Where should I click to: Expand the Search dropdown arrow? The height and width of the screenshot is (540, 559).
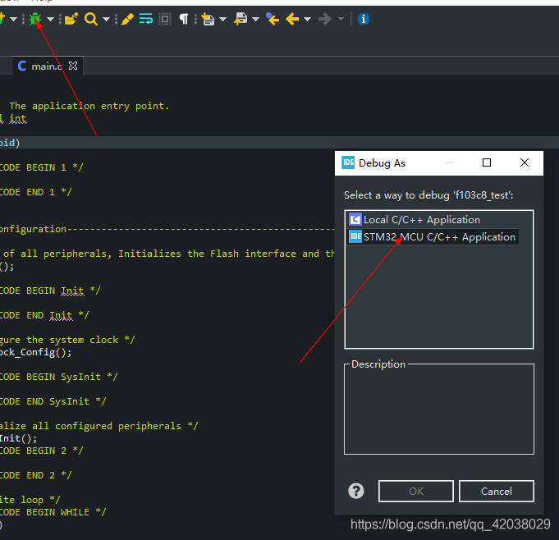point(106,19)
